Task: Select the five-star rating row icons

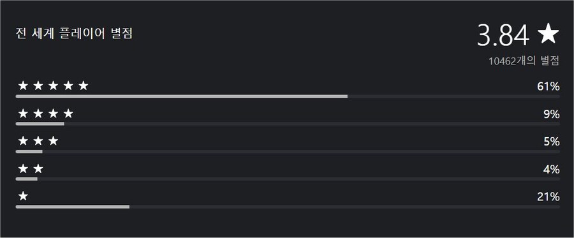Action: pyautogui.click(x=53, y=86)
